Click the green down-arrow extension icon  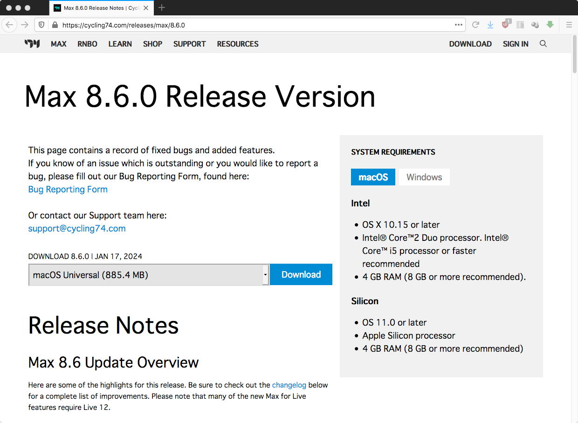coord(550,25)
